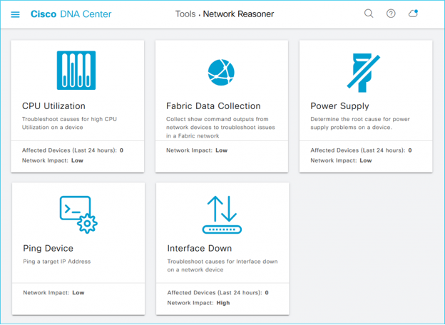The image size is (445, 325).
Task: Click the CPU Utilization icon
Action: 76,71
